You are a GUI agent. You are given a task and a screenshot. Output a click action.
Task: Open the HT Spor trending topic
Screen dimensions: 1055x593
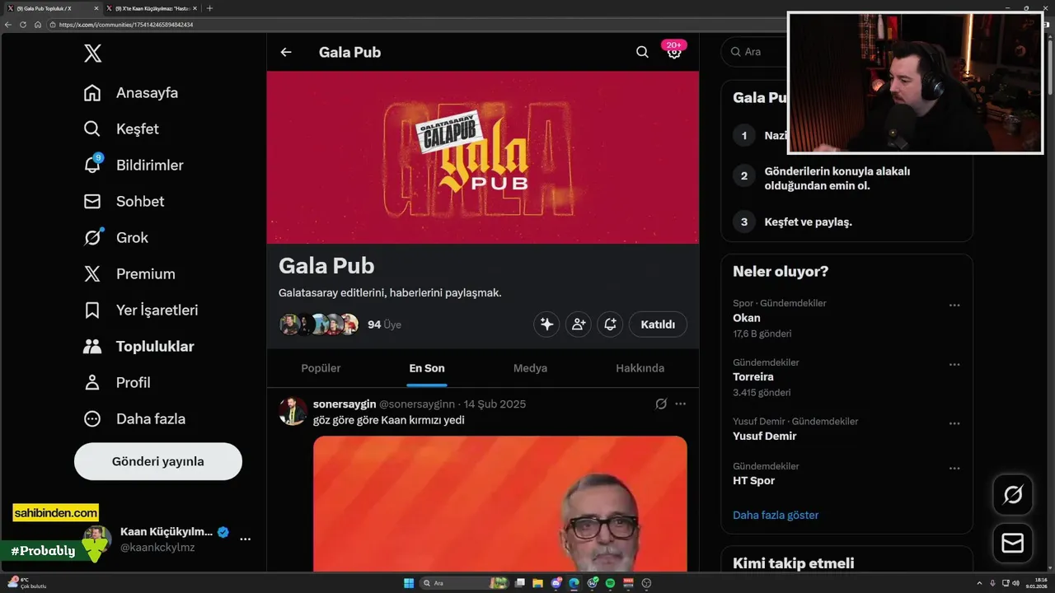click(x=754, y=481)
